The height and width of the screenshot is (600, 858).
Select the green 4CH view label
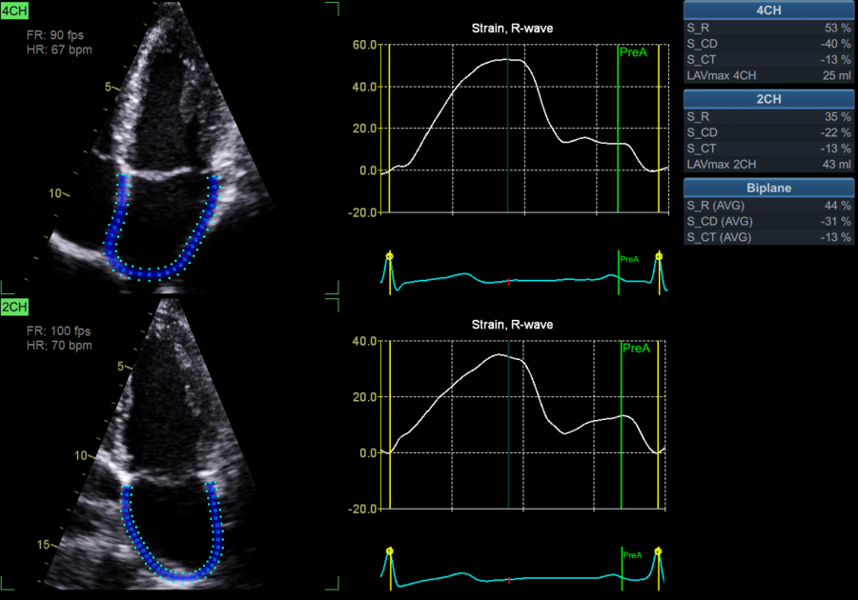(14, 10)
